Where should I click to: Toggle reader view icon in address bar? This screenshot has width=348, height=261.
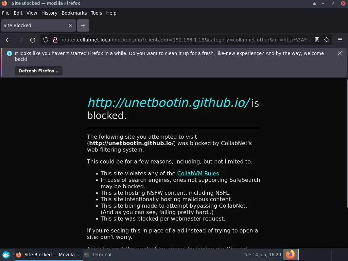[317, 40]
